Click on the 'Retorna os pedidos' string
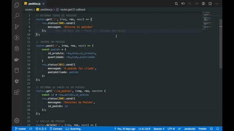 coord(78,27)
